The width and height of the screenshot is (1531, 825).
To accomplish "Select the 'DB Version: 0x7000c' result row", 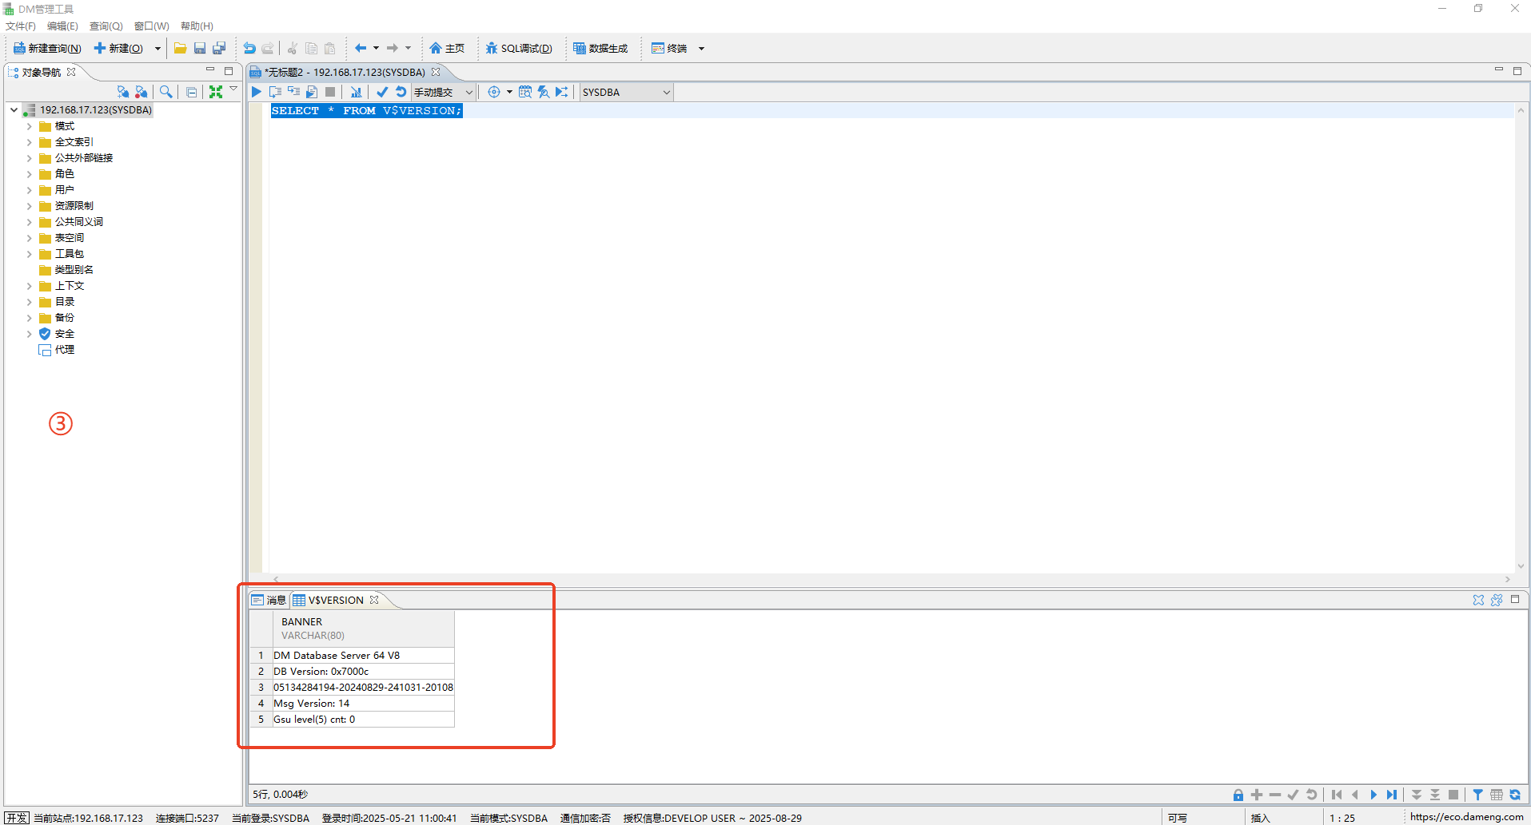I will point(321,672).
